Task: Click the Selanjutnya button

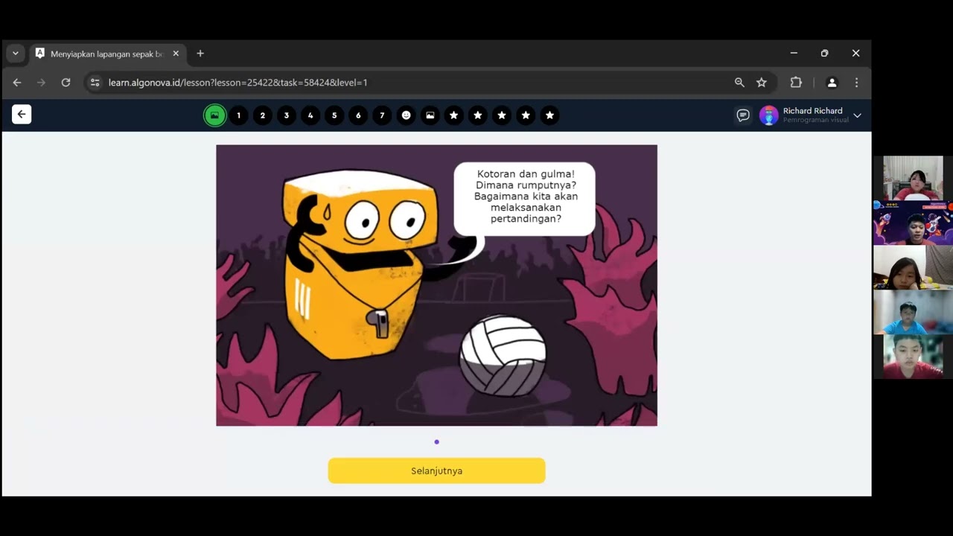Action: click(x=436, y=470)
